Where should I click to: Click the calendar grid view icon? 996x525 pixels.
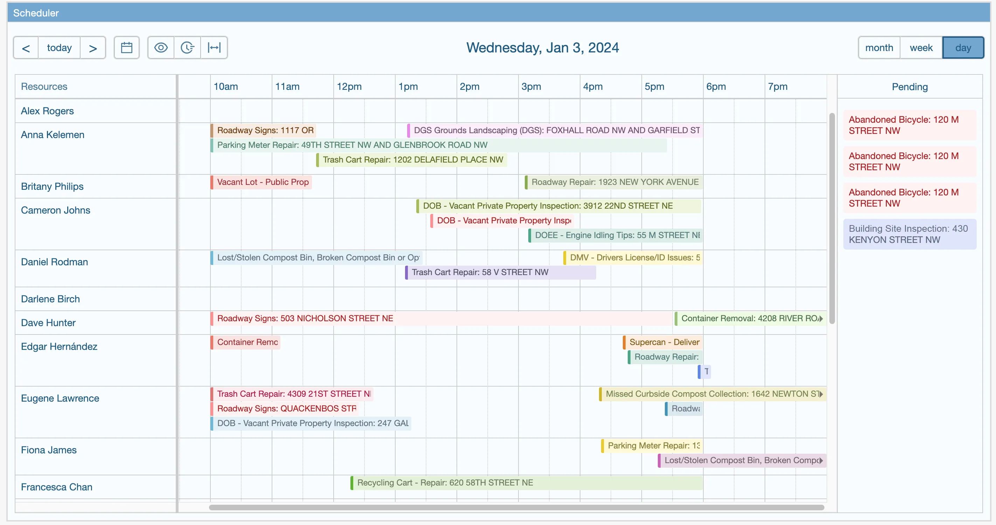[x=127, y=48]
